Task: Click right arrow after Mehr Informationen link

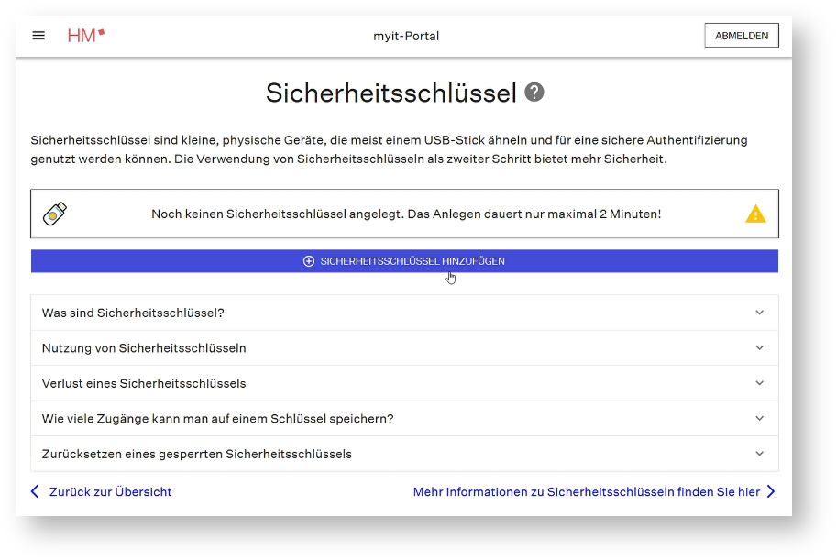Action: 771,492
